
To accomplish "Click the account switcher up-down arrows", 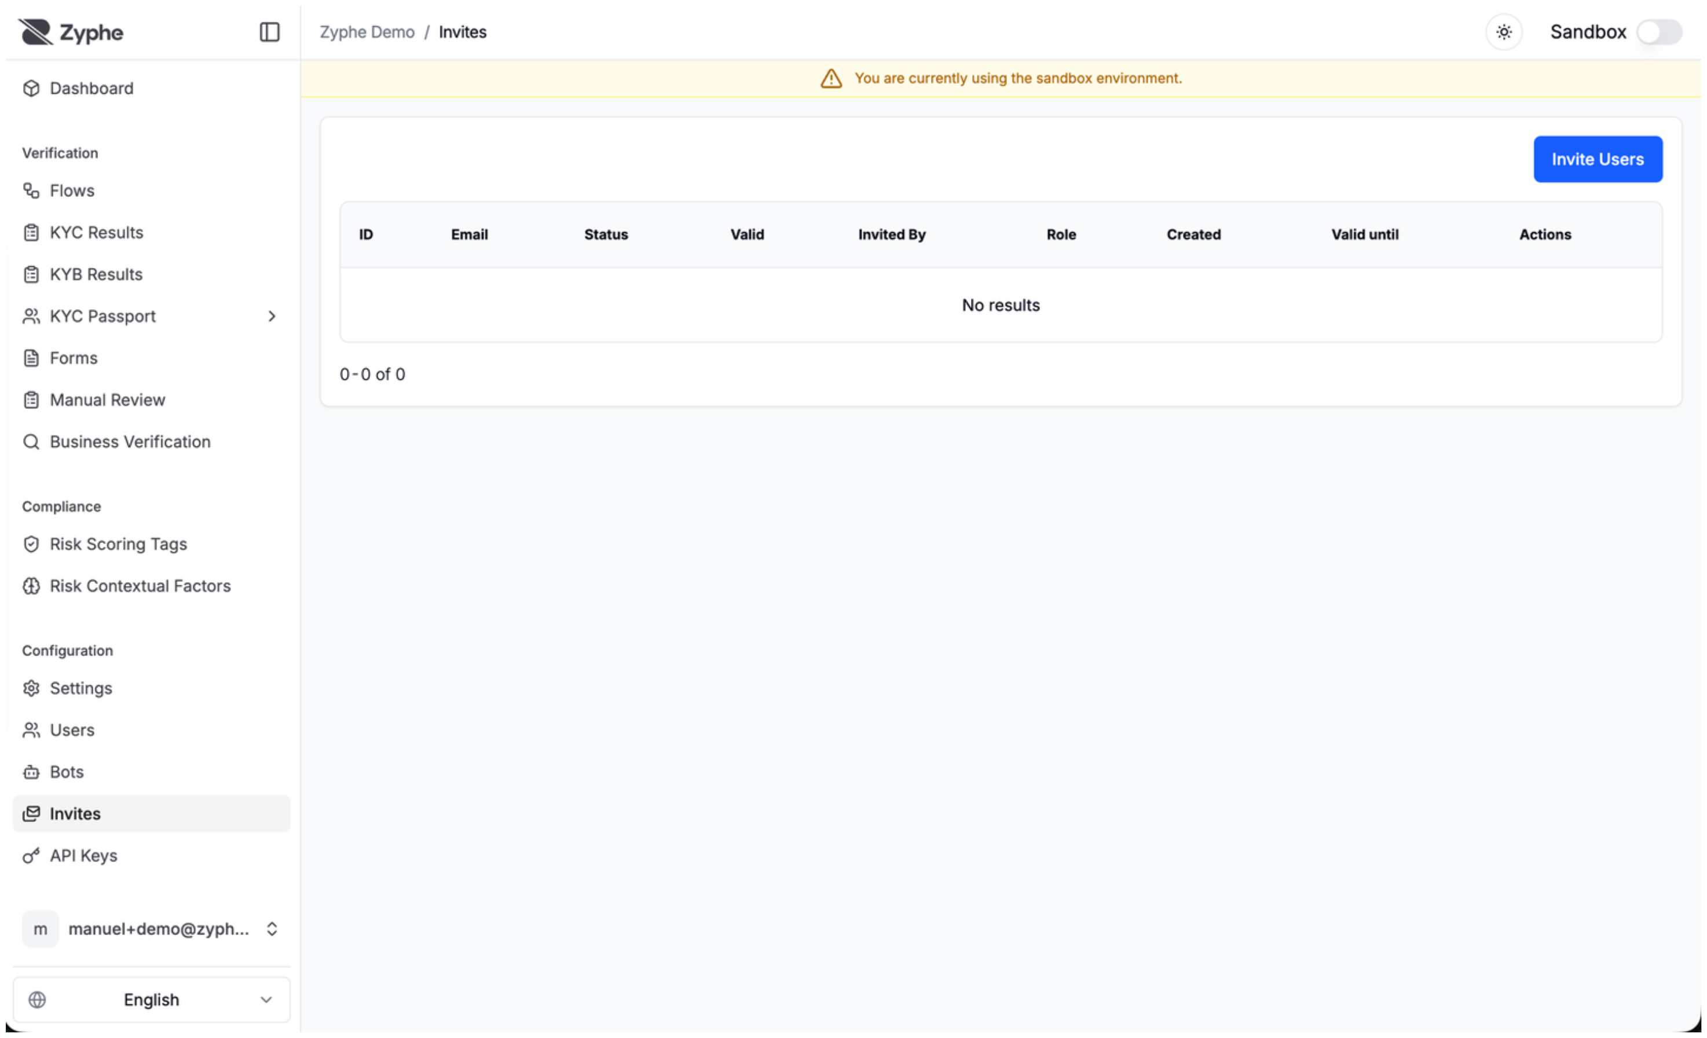I will tap(272, 929).
